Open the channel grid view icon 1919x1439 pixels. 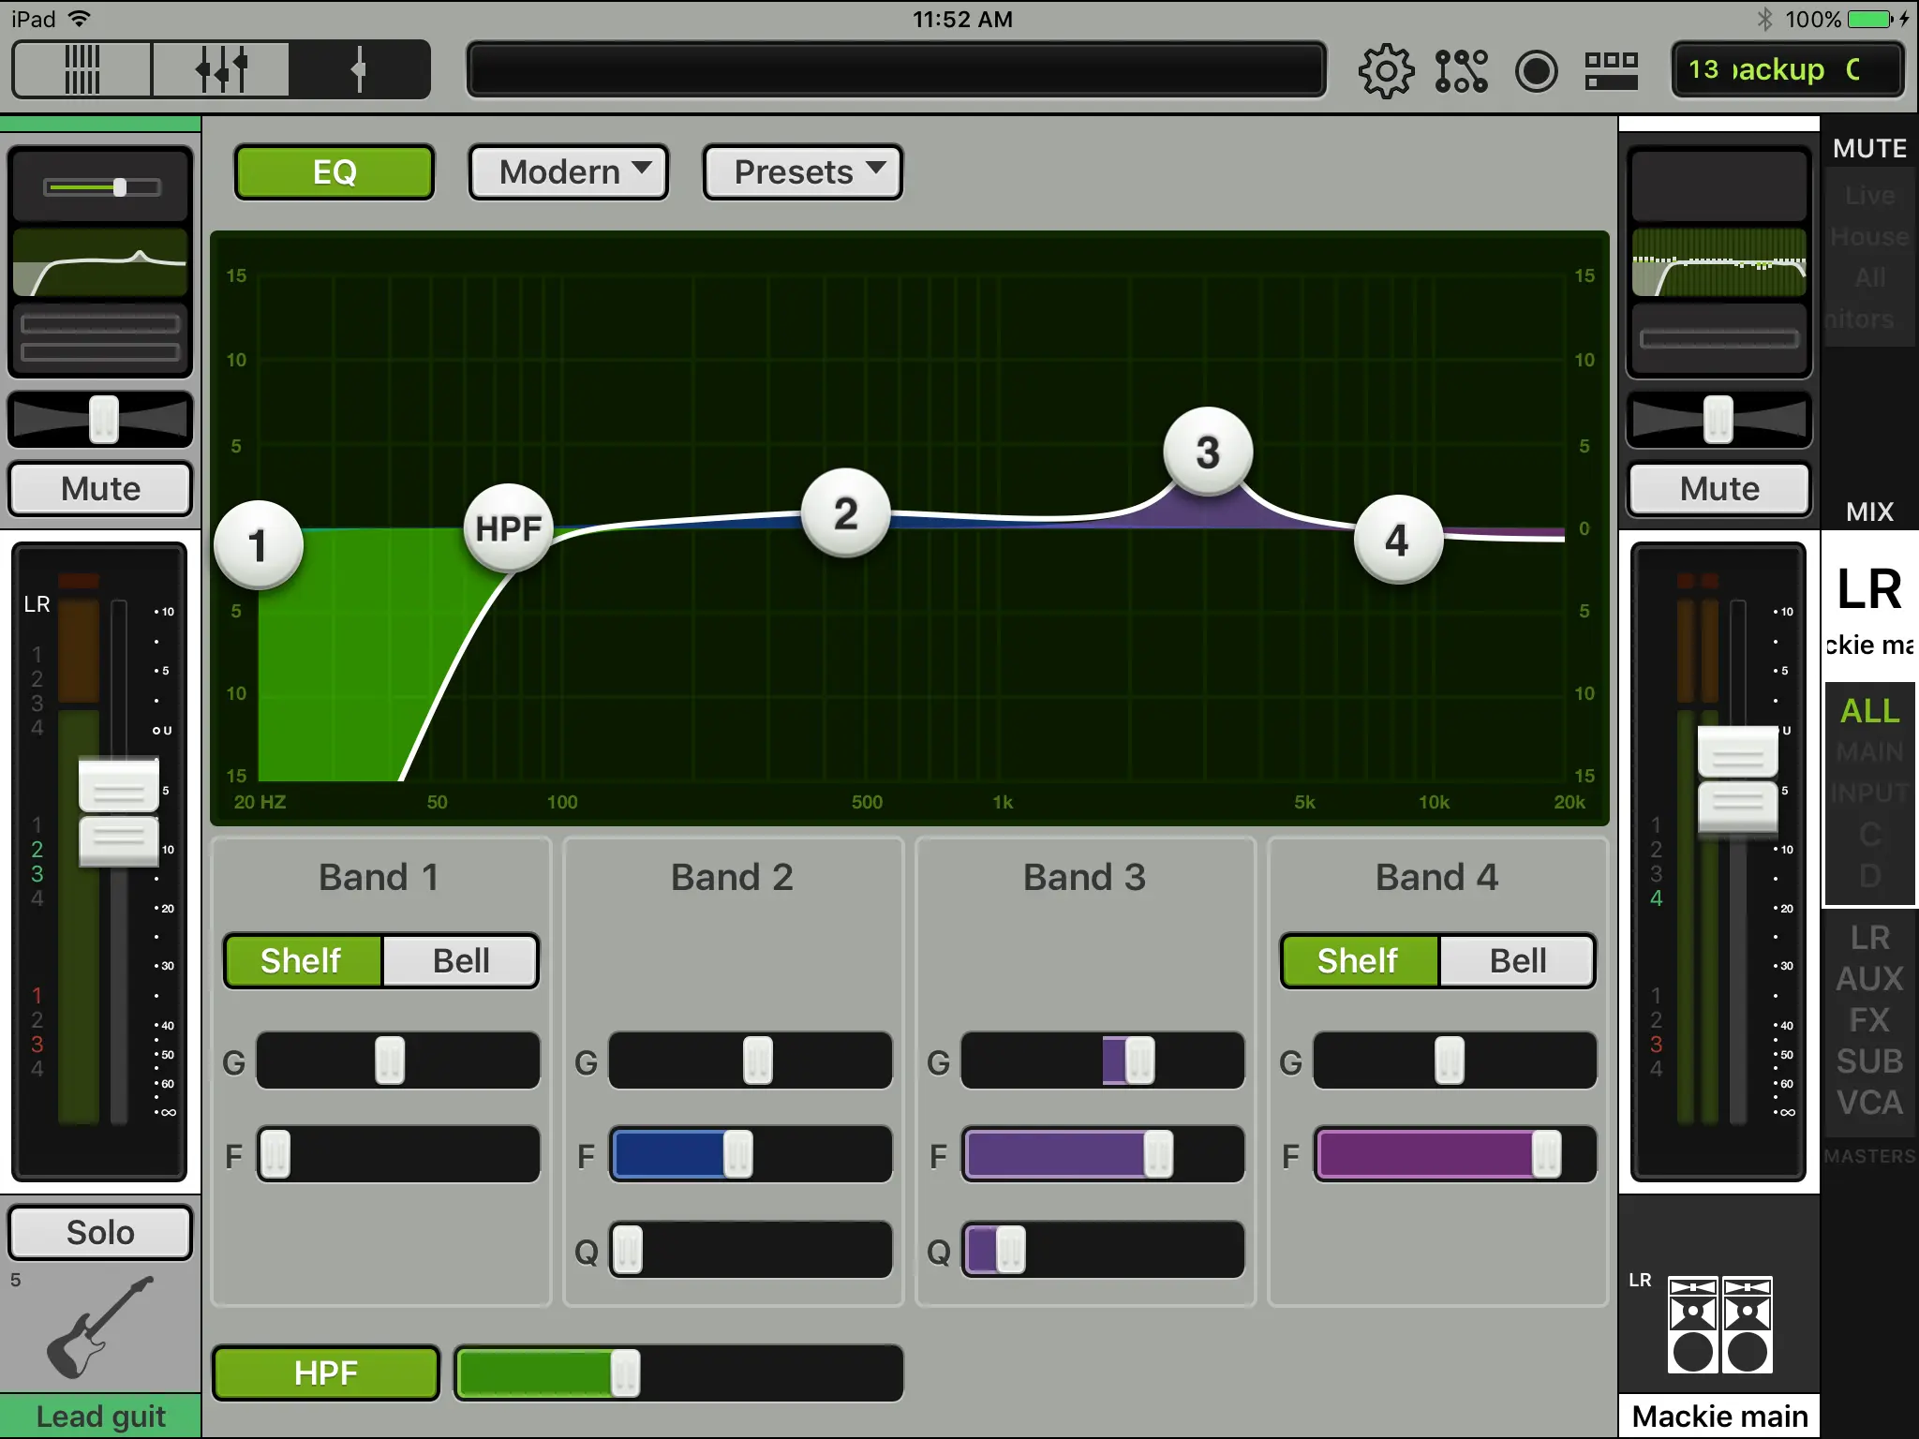(x=1611, y=70)
